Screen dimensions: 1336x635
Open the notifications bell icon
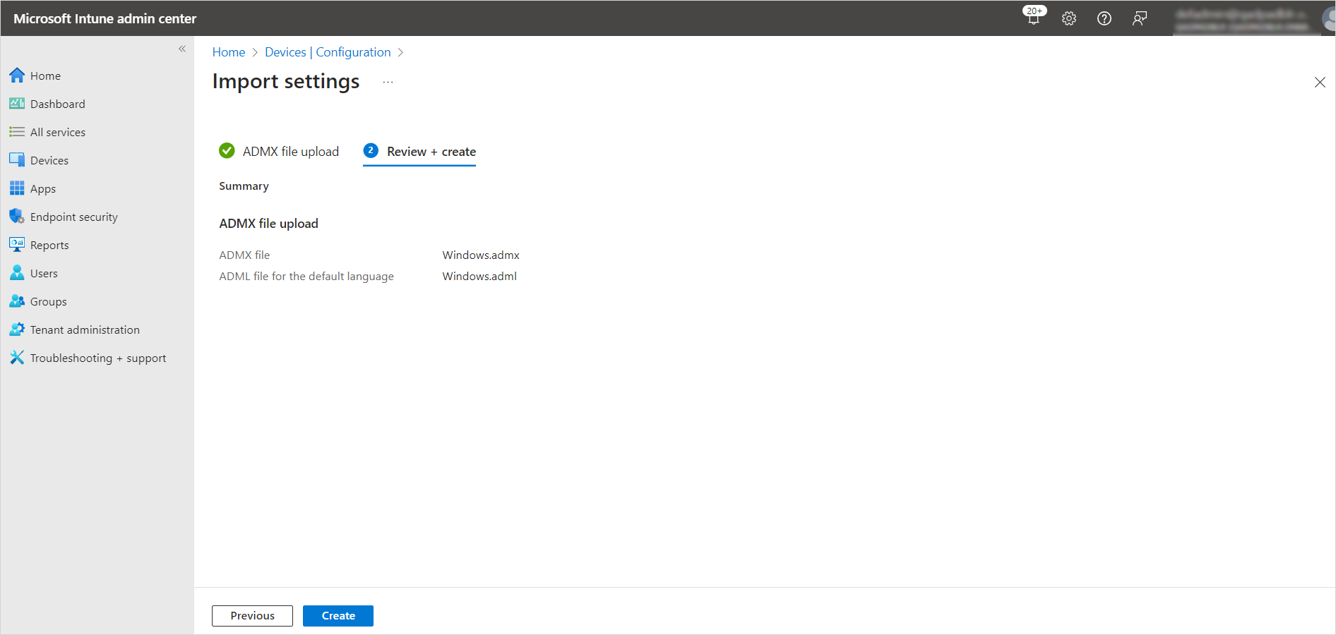click(x=1034, y=18)
